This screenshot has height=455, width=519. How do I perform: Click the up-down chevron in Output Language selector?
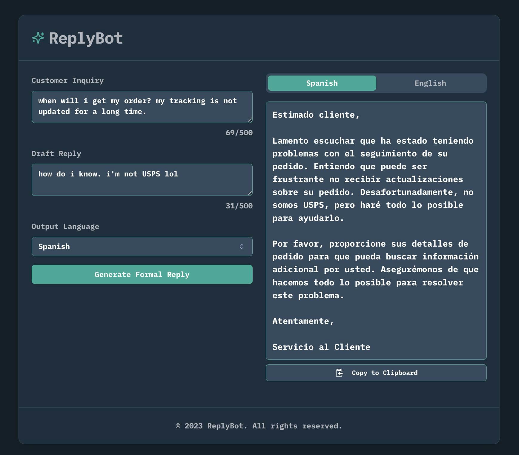coord(242,246)
